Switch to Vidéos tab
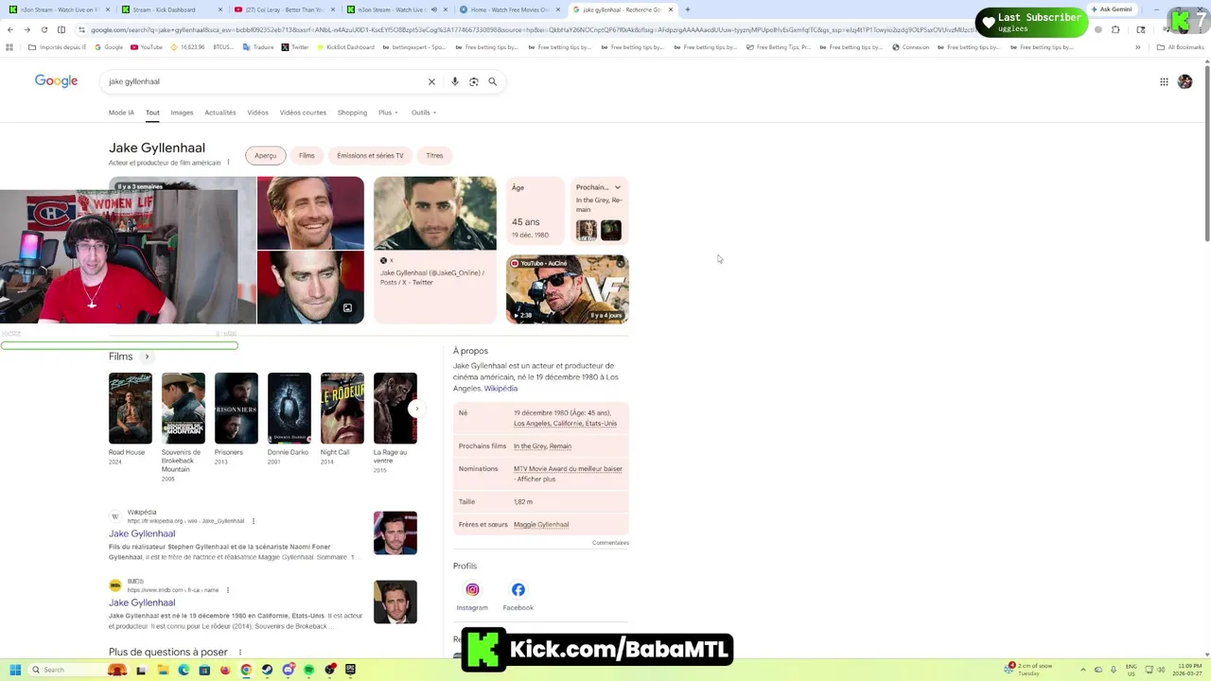This screenshot has height=681, width=1211. [x=257, y=113]
